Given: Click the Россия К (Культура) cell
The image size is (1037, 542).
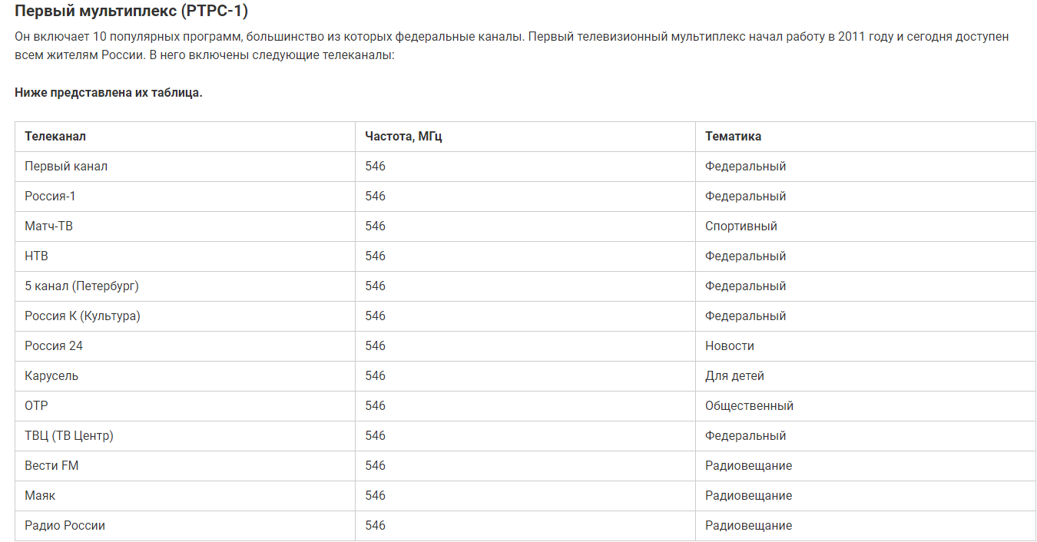Looking at the screenshot, I should (x=185, y=316).
